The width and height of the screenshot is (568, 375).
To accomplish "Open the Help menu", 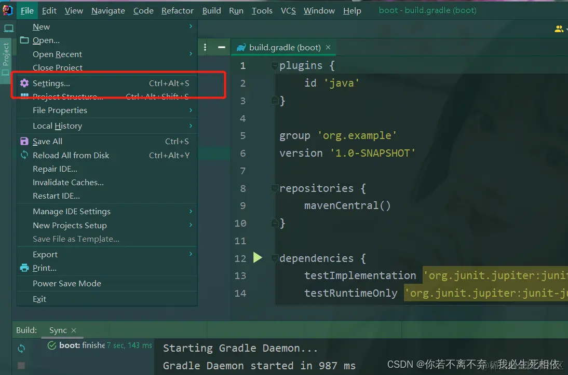I will click(352, 11).
